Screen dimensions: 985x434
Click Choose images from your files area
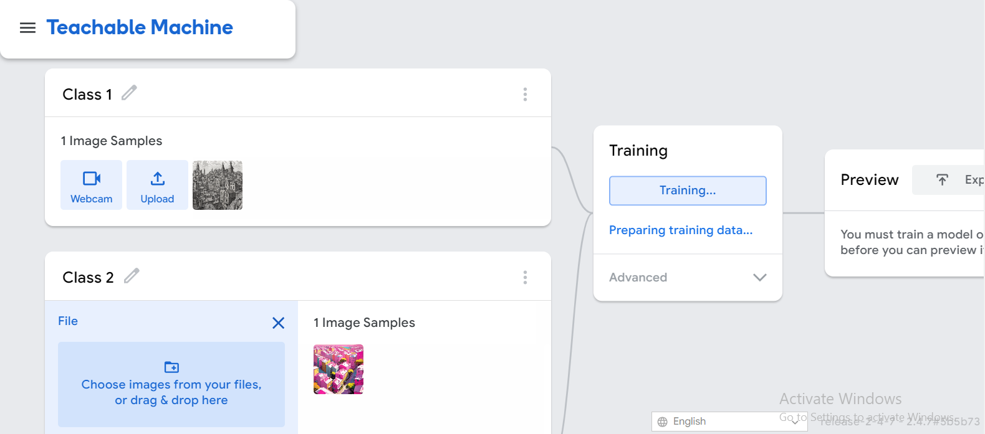pos(171,384)
